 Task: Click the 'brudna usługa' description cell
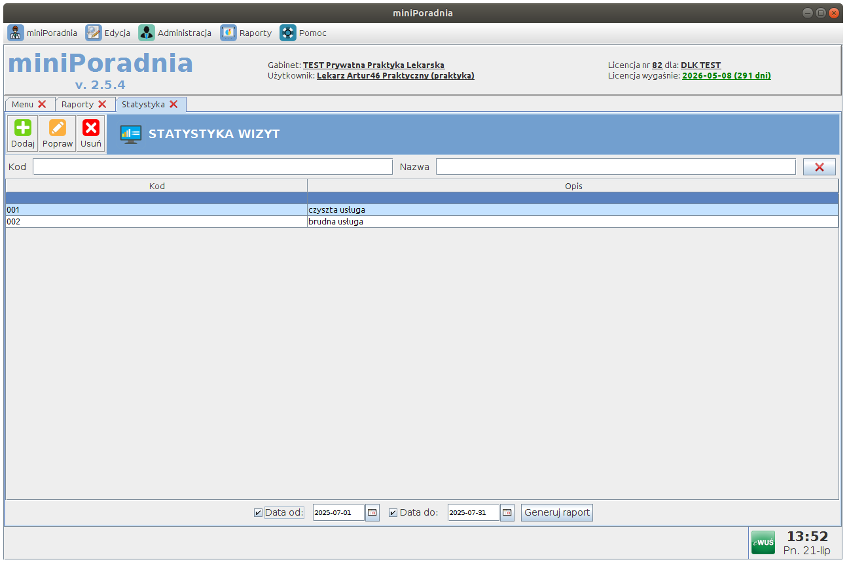pyautogui.click(x=573, y=222)
